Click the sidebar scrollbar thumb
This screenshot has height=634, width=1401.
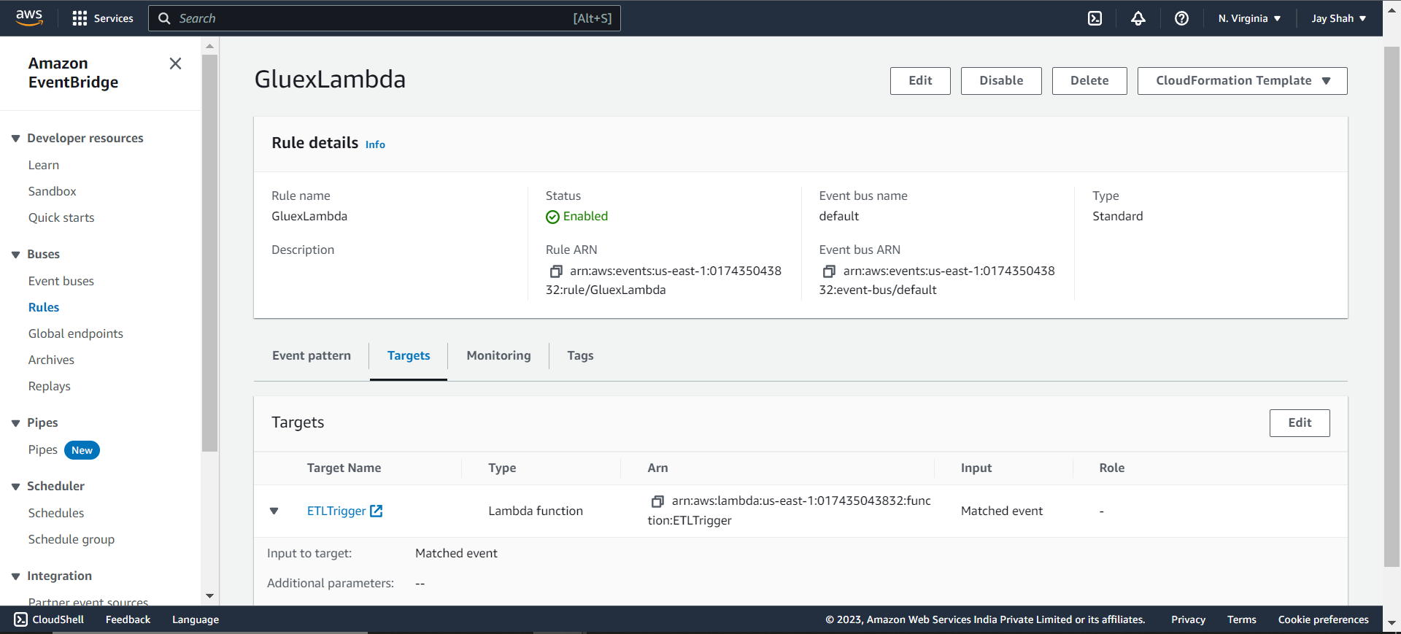point(210,252)
